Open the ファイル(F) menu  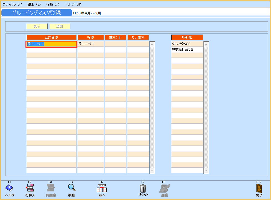coord(12,4)
